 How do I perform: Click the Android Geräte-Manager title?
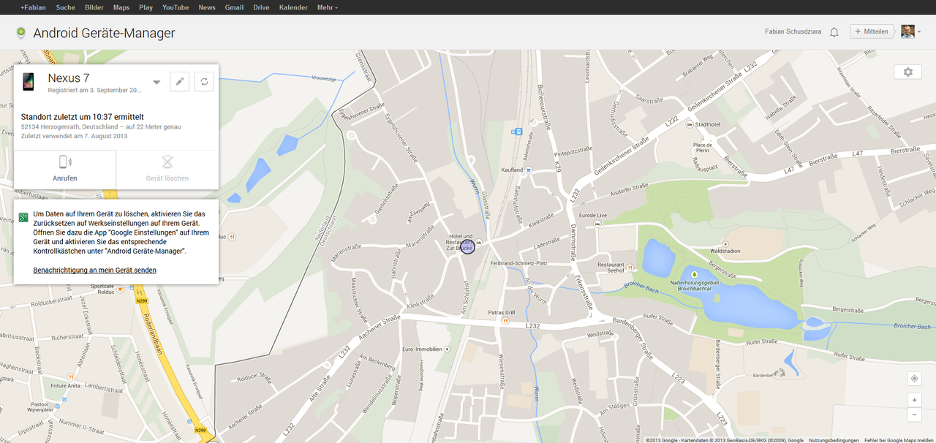[x=104, y=33]
